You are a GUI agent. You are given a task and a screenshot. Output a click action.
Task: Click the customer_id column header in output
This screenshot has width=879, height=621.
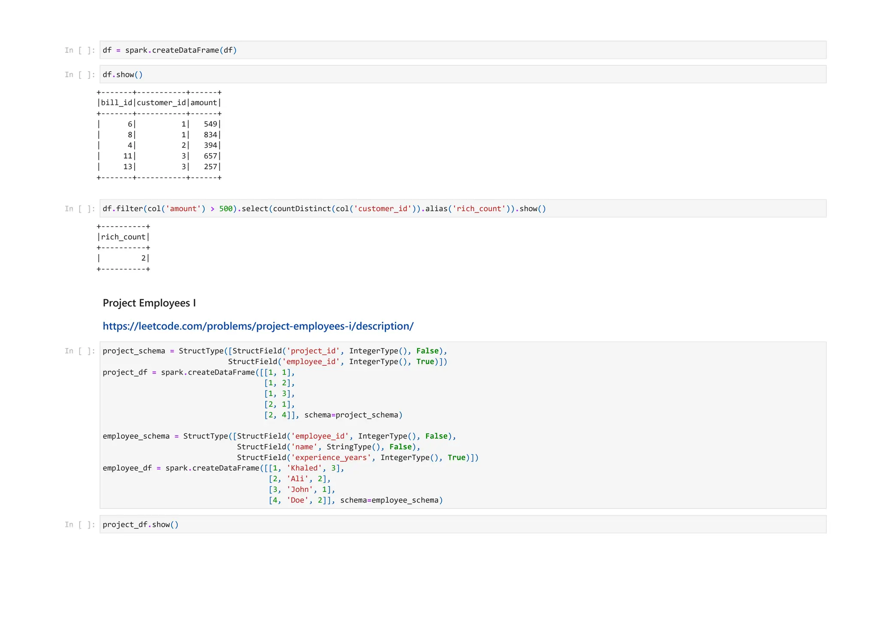pos(161,103)
